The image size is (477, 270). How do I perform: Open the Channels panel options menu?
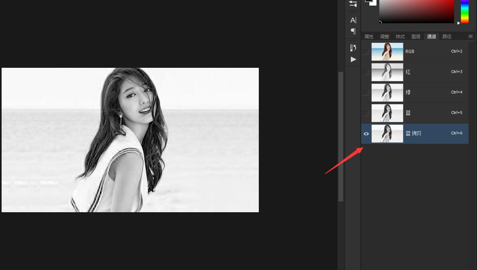tap(470, 37)
